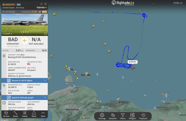Open the Filters panel
This screenshot has width=186, height=121.
pos(123,116)
